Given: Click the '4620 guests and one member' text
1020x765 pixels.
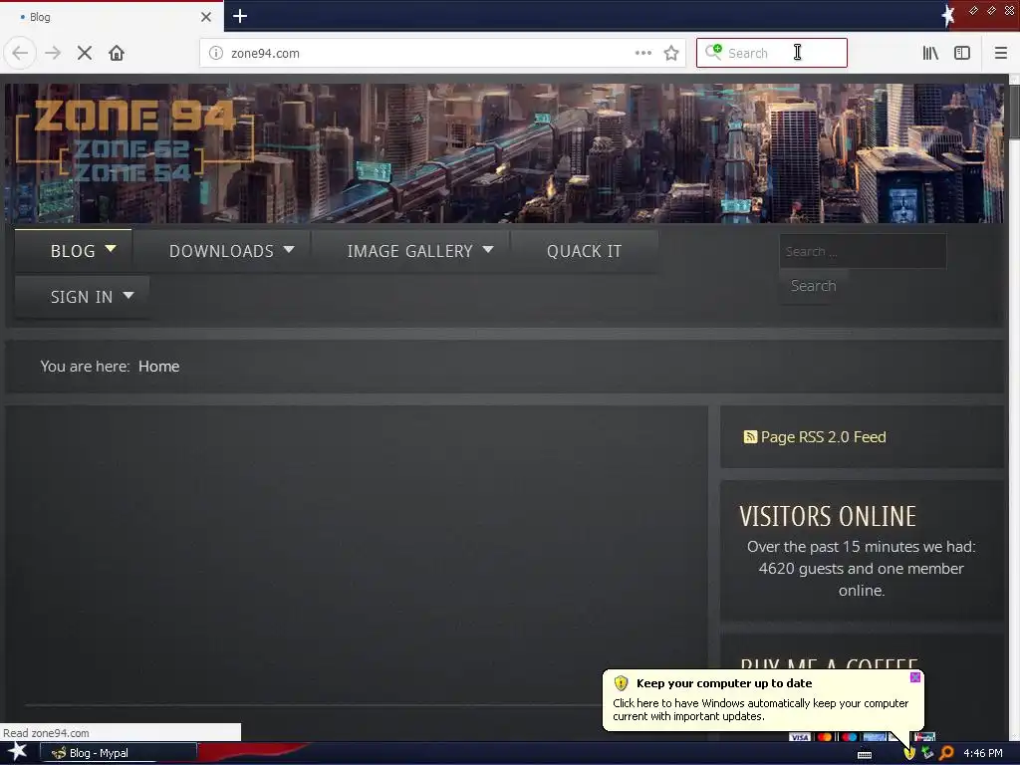Looking at the screenshot, I should tap(861, 569).
